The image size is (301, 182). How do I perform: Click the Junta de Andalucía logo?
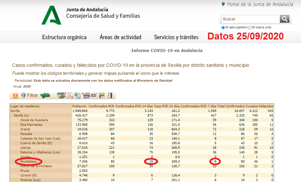tap(51, 15)
